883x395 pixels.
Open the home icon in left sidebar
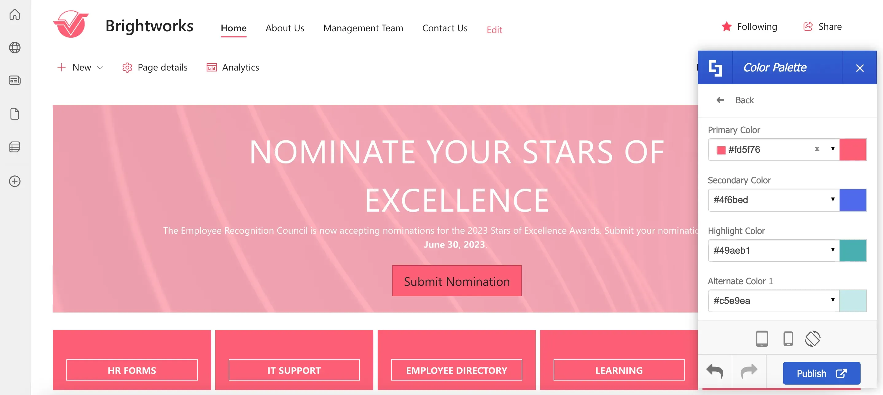pyautogui.click(x=15, y=15)
